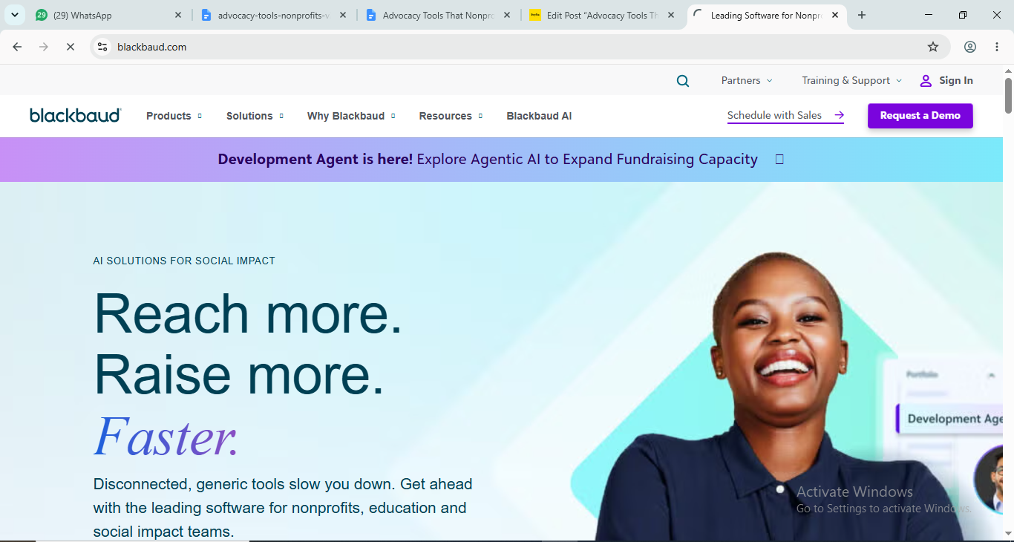This screenshot has height=542, width=1014.
Task: Open the Blackbaud AI menu item
Action: coord(539,116)
